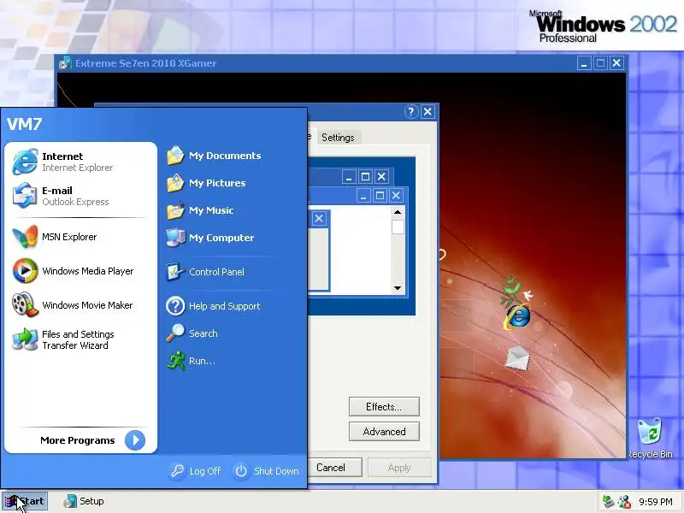This screenshot has width=684, height=513.
Task: Close Extreme Se7en 2010 XGamer window
Action: pos(616,63)
